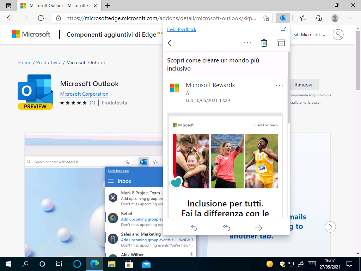Open tab actions menu in Edge
Viewport: 361px width, 271px height.
pyautogui.click(x=8, y=6)
